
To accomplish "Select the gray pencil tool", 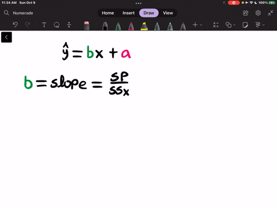I will 183,26.
